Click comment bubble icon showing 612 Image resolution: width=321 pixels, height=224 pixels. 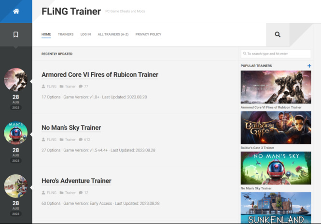point(81,140)
